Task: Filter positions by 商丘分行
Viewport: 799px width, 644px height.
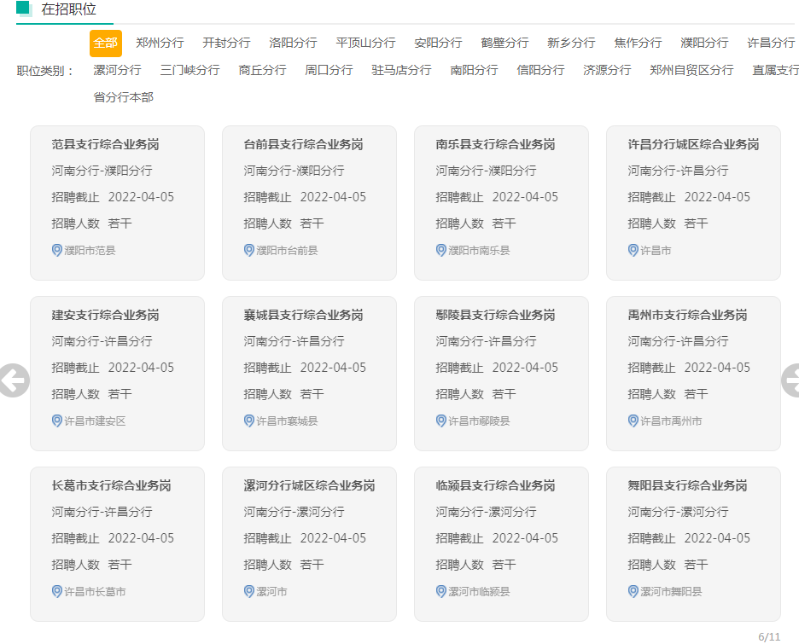Action: (x=262, y=70)
